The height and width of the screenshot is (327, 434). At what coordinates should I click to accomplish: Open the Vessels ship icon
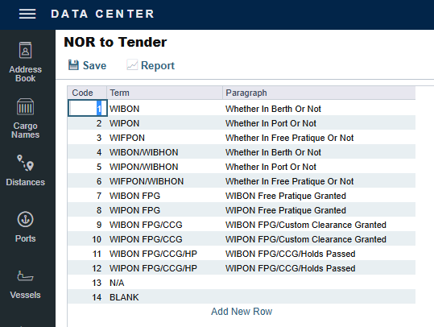25,275
